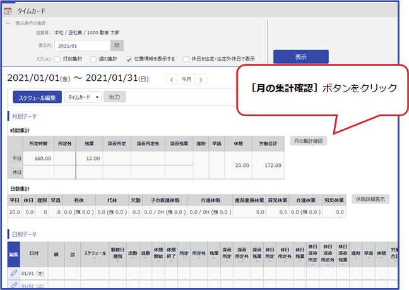
Task: Go to next month with right arrow
Action: [201, 80]
